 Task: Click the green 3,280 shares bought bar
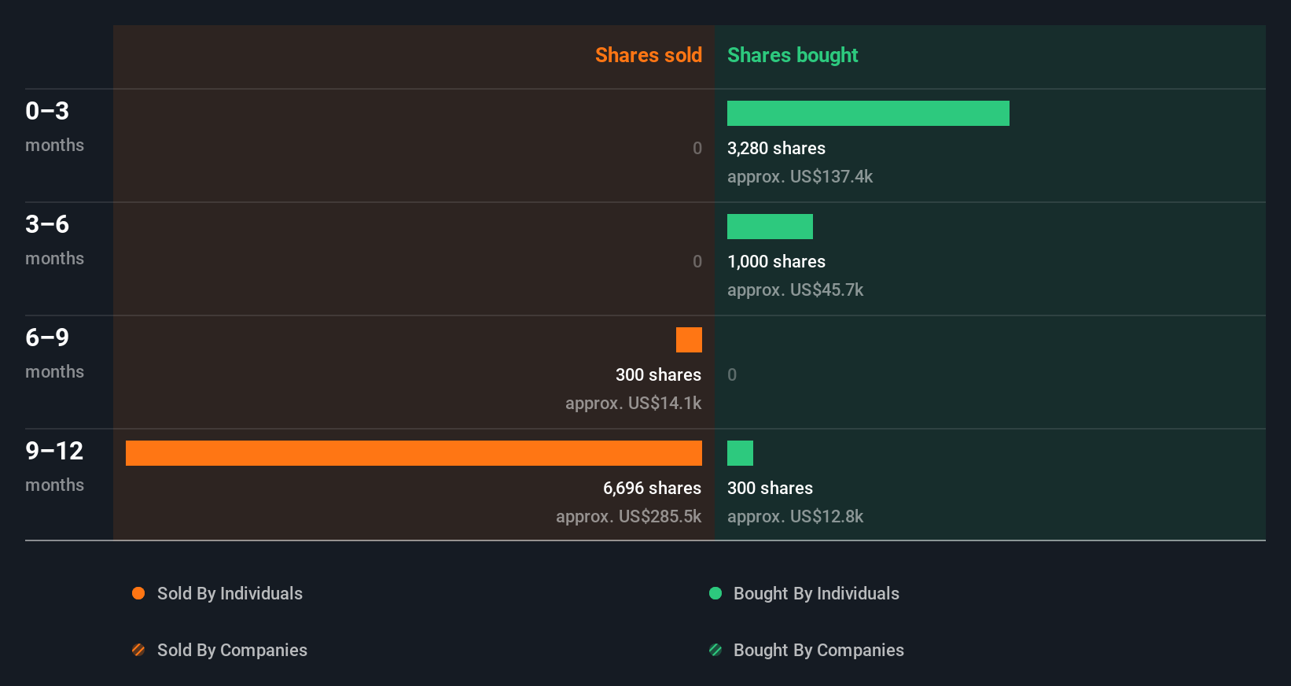pyautogui.click(x=868, y=113)
